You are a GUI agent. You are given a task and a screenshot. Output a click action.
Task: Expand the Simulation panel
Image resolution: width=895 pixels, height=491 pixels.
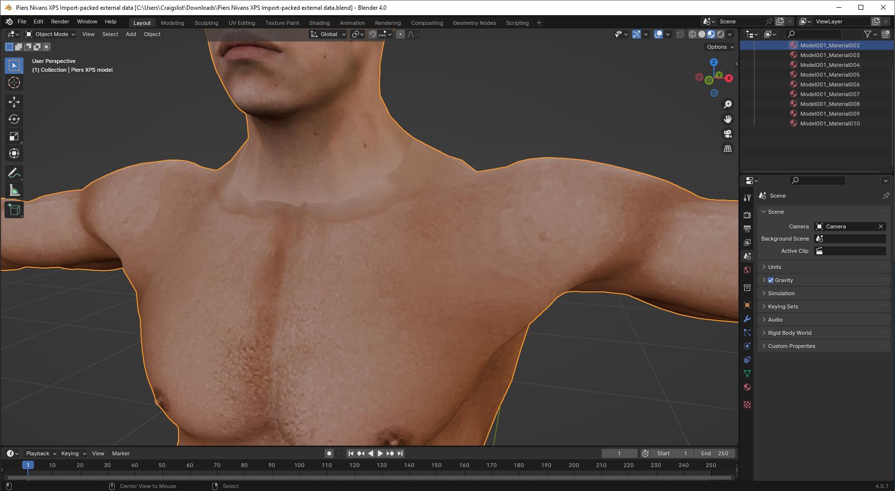[824, 293]
